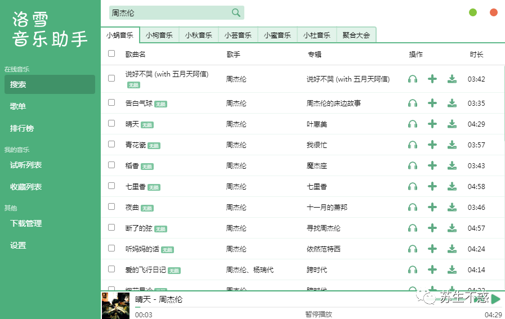
Task: Play 夜曲 using headphone icon
Action: pyautogui.click(x=413, y=207)
